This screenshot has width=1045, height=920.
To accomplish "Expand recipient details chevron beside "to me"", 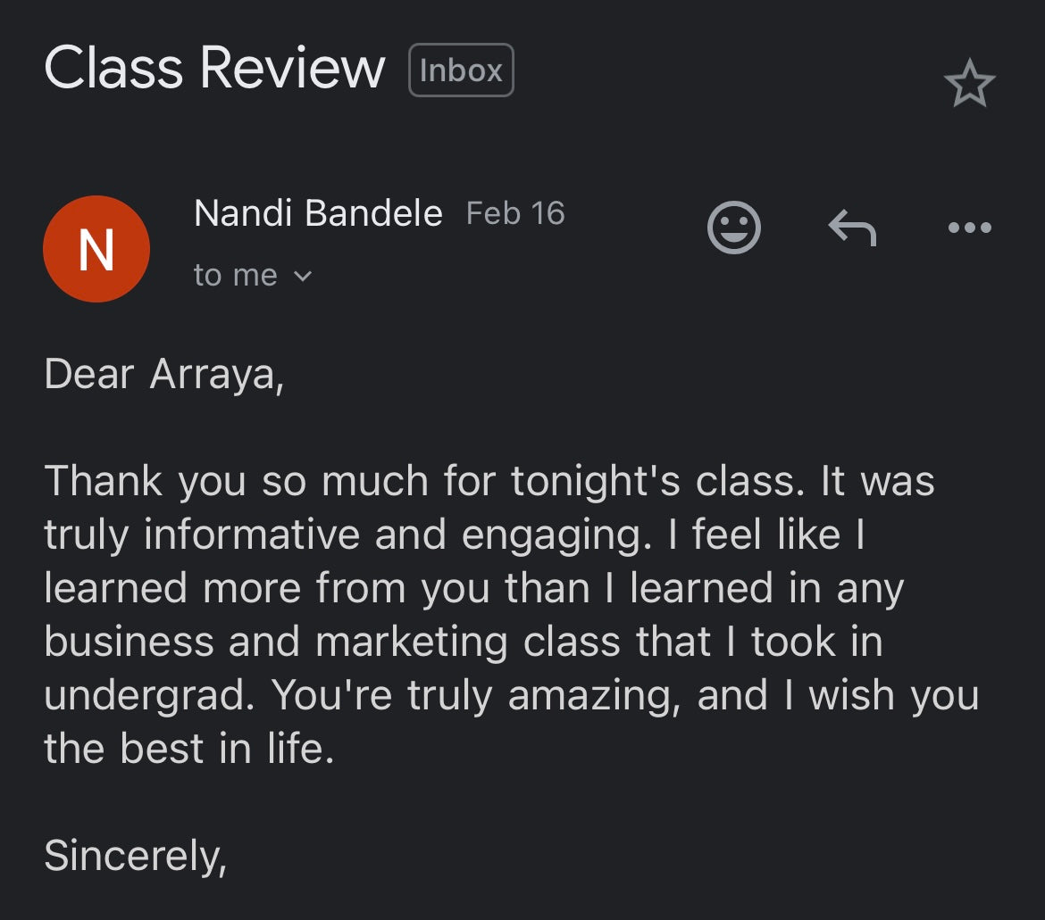I will [303, 277].
